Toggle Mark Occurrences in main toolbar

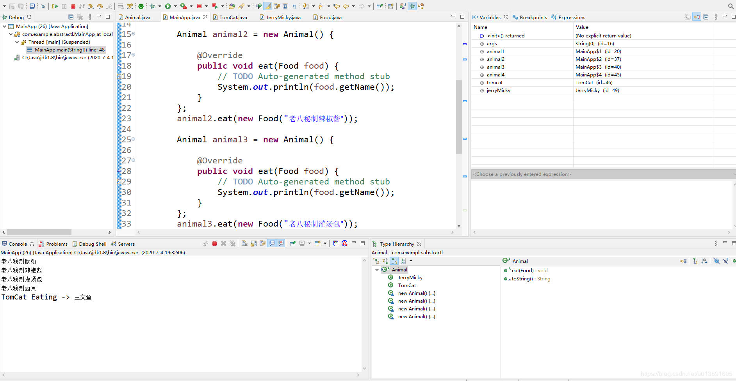267,6
